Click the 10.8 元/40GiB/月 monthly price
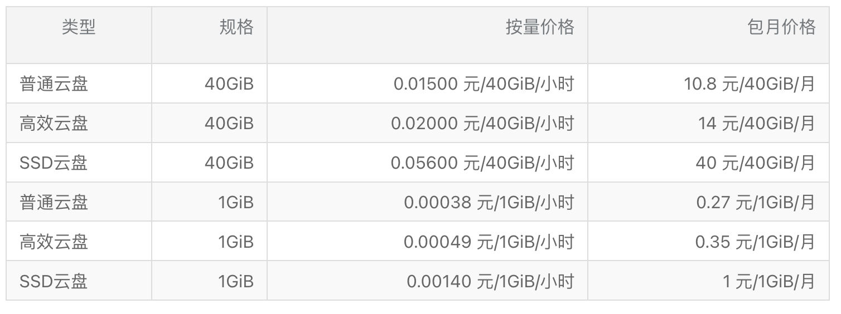Screen dimensions: 841x314 pyautogui.click(x=750, y=84)
